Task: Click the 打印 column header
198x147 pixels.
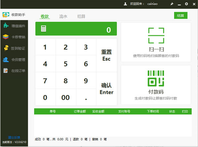Action: point(185,111)
